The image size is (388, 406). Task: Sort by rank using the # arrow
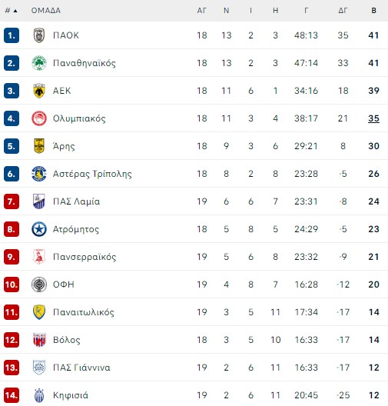point(11,11)
